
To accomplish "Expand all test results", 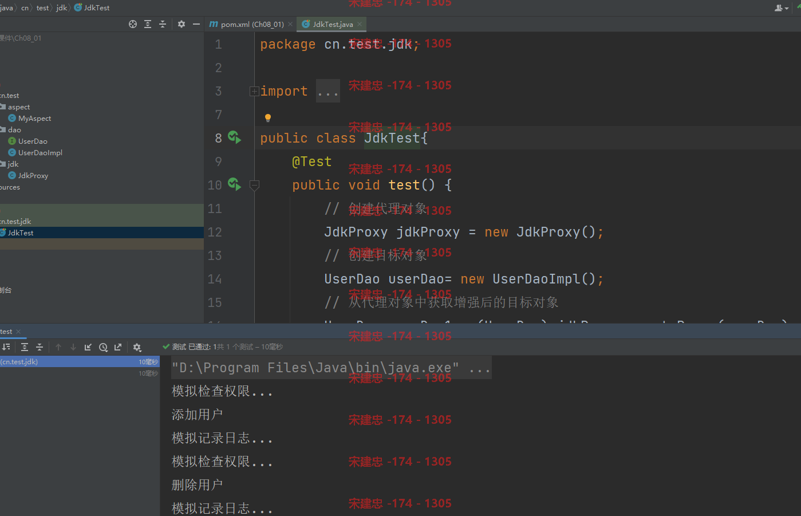I will (25, 347).
